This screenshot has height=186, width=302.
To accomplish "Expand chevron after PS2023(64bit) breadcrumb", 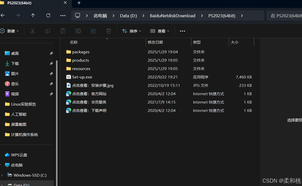I will pos(242,16).
